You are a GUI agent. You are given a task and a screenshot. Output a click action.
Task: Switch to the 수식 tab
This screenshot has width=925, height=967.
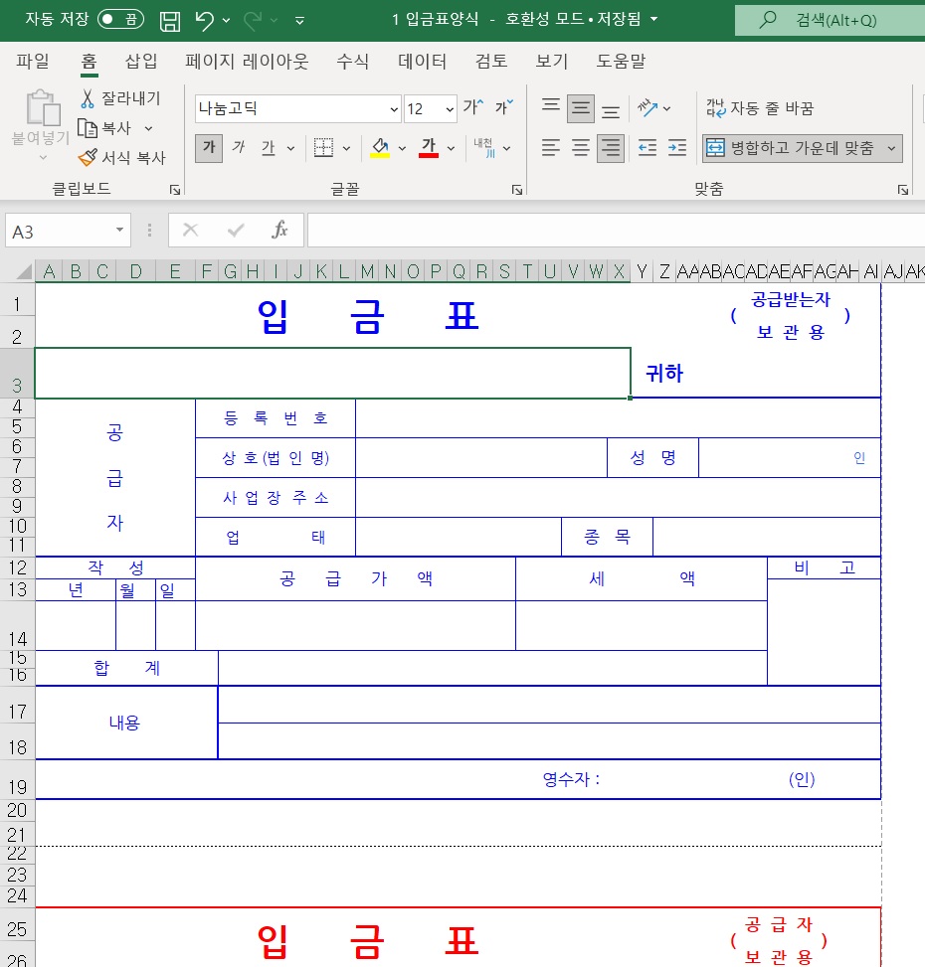352,61
